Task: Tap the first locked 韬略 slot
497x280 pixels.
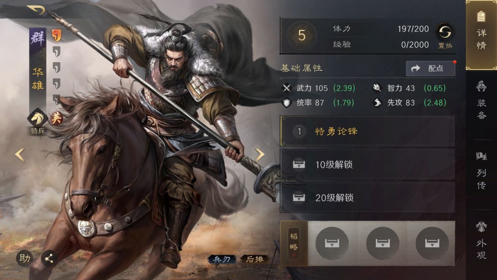Action: (332, 243)
